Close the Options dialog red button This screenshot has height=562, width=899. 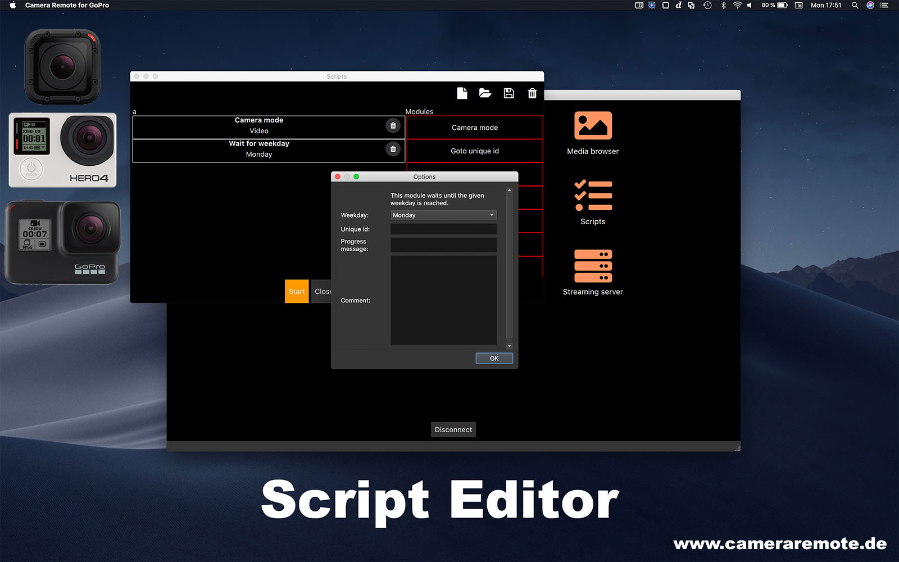point(338,176)
